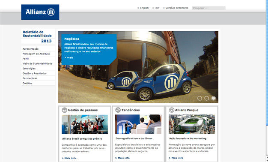Image resolution: width=268 pixels, height=162 pixels.
Task: Select the third carousel slide indicator
Action: (x=214, y=98)
